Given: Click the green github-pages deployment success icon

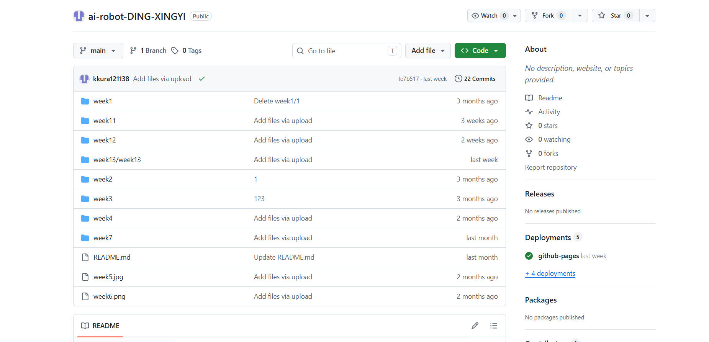Looking at the screenshot, I should point(529,256).
